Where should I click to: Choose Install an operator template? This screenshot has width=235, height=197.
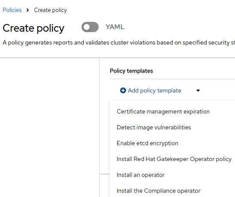coord(141,175)
